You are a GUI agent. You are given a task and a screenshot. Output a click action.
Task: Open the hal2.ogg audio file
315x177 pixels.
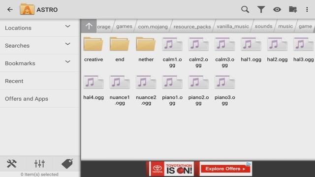(x=277, y=49)
